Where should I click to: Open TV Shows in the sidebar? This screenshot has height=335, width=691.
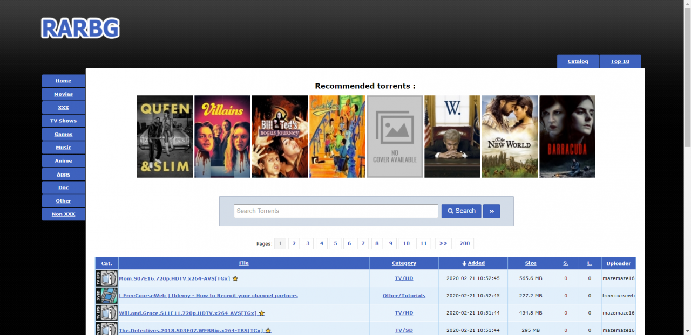pyautogui.click(x=64, y=121)
